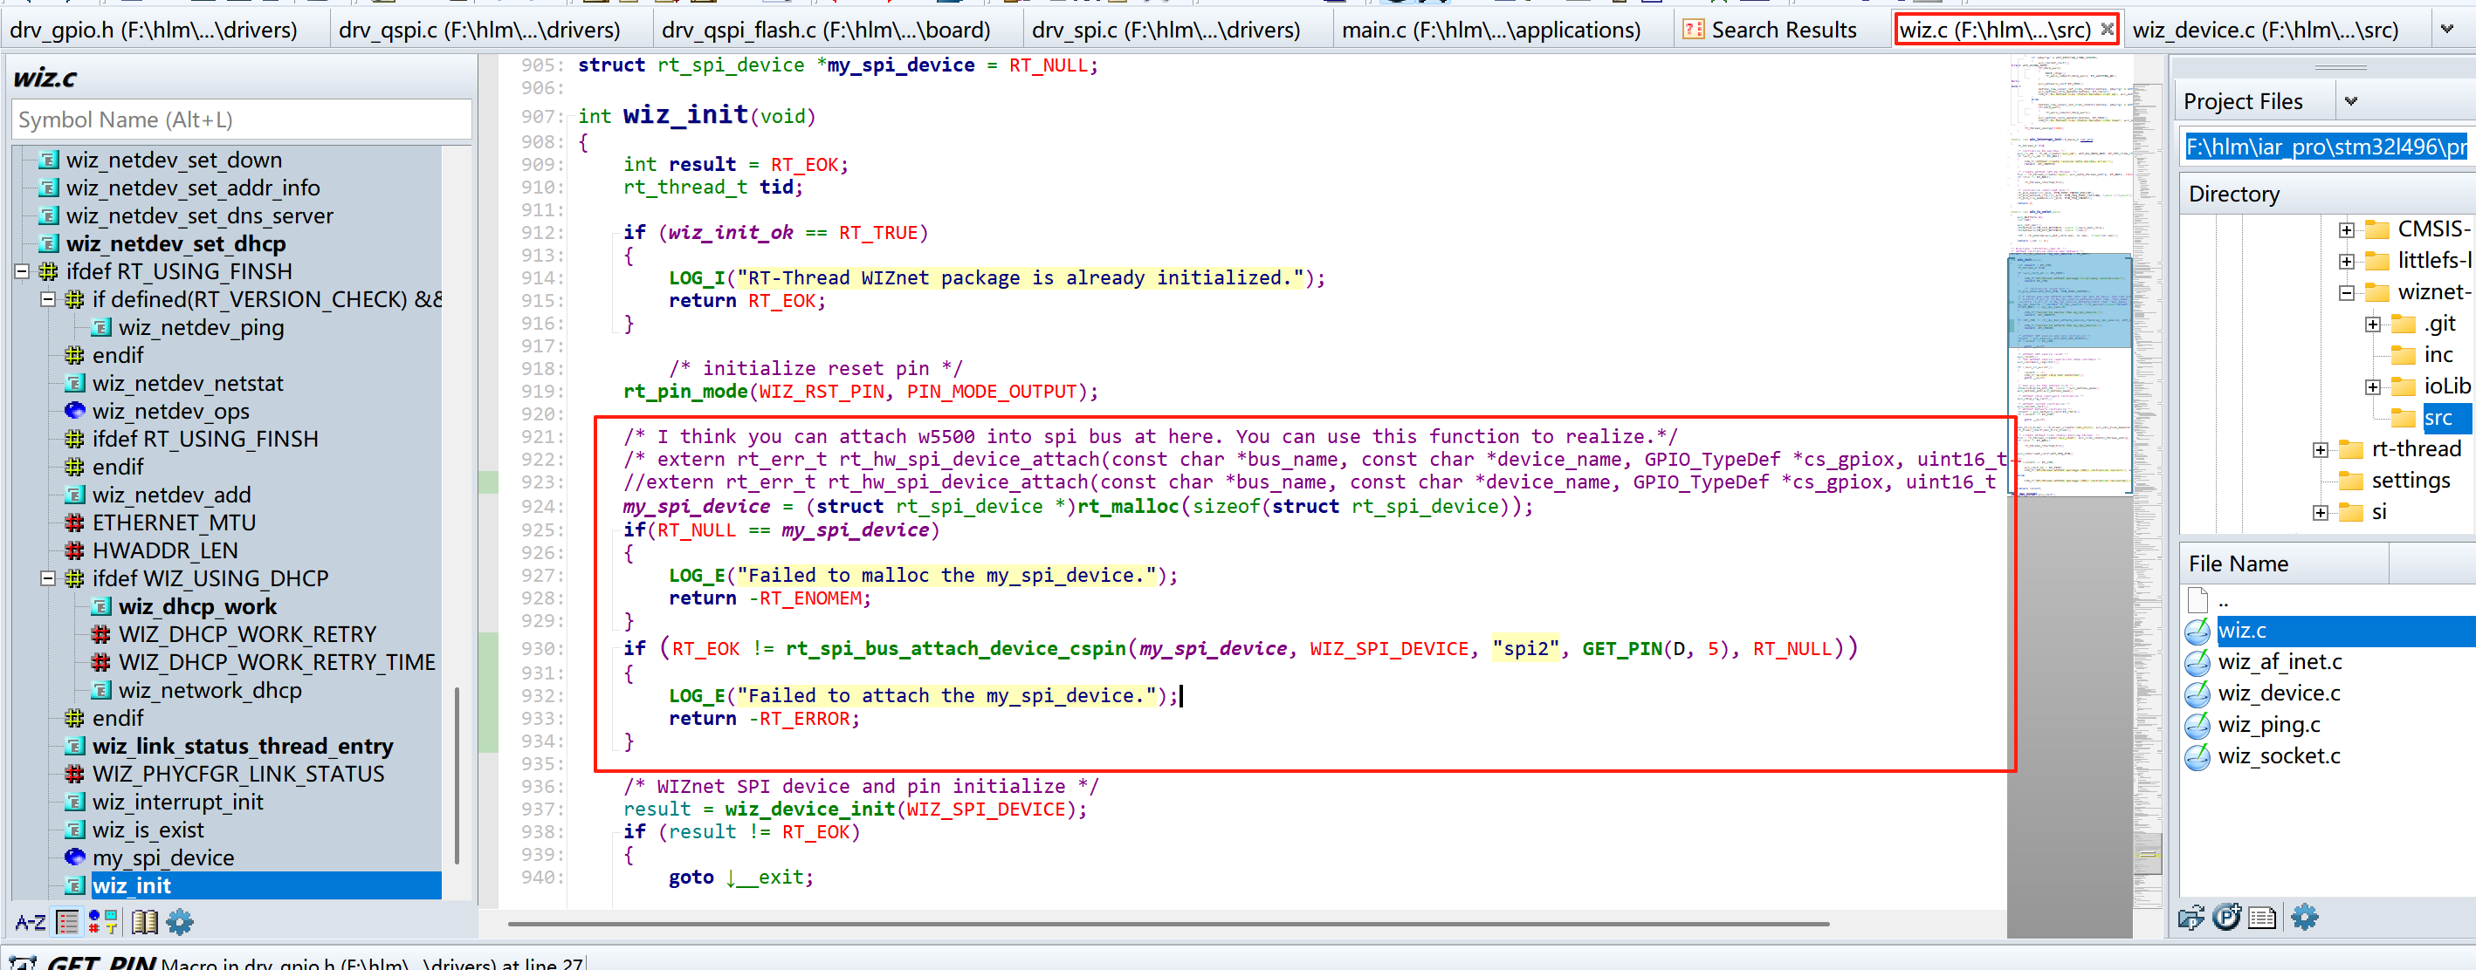Open the tab overflow dropdown arrow
This screenshot has width=2476, height=970.
[2447, 30]
